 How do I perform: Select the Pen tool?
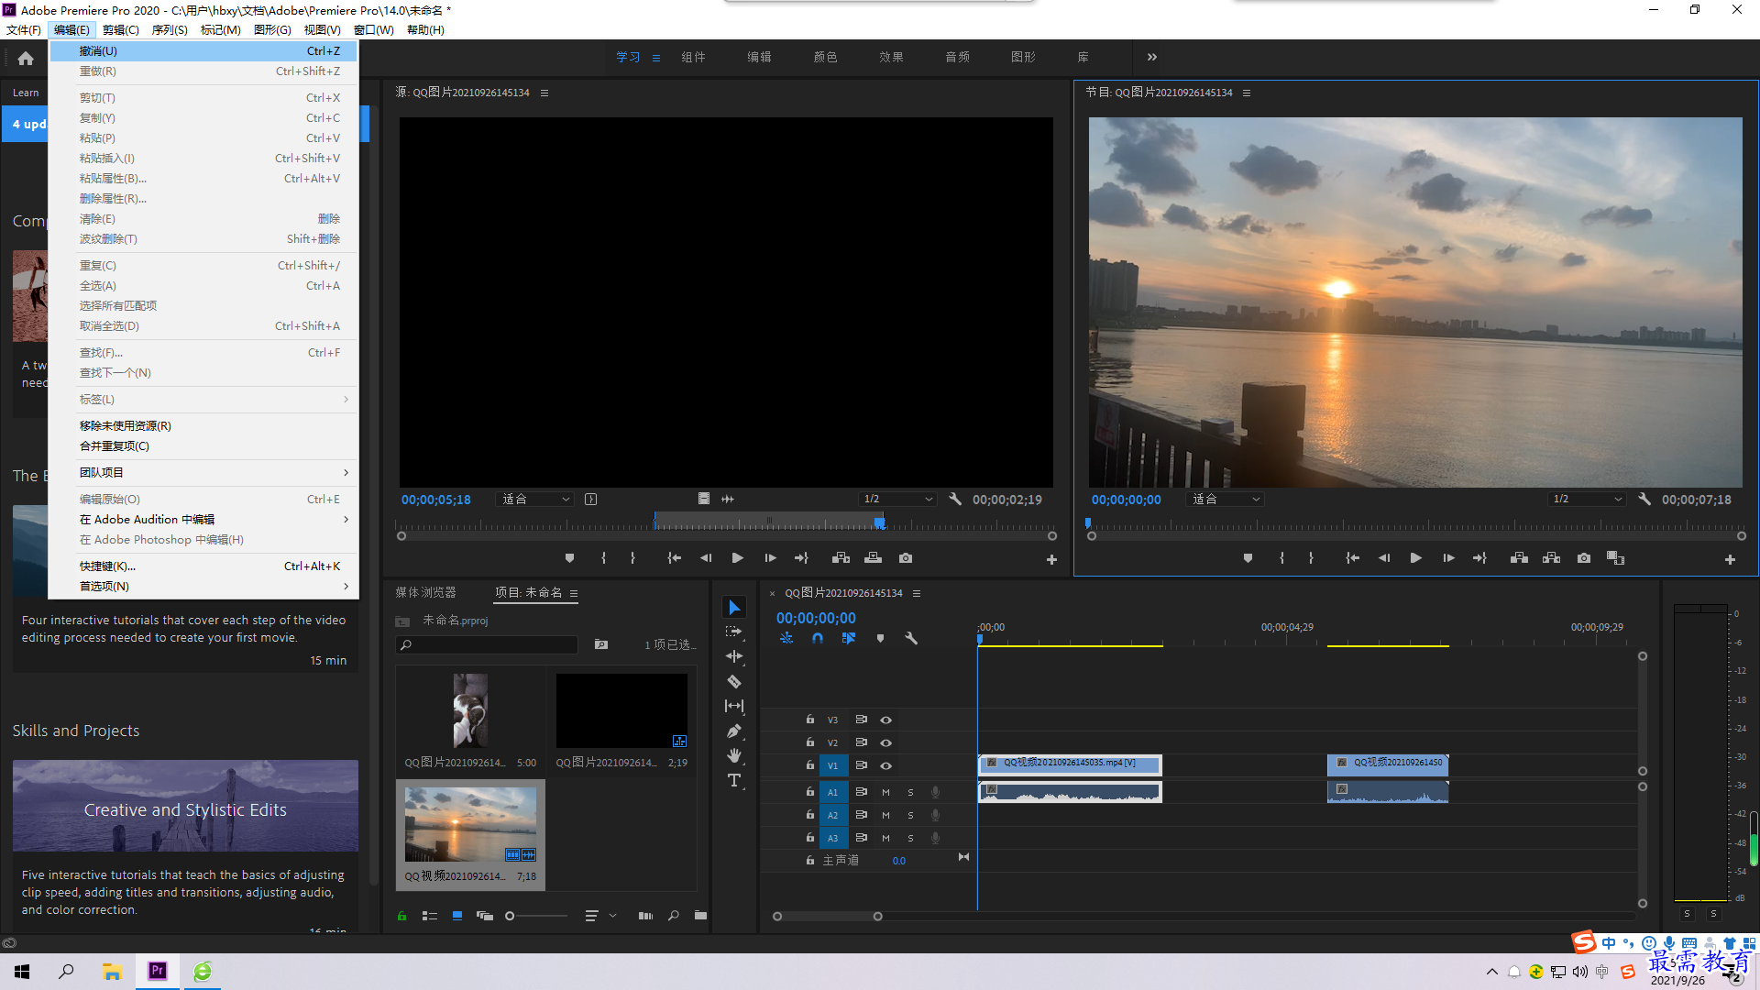(734, 731)
